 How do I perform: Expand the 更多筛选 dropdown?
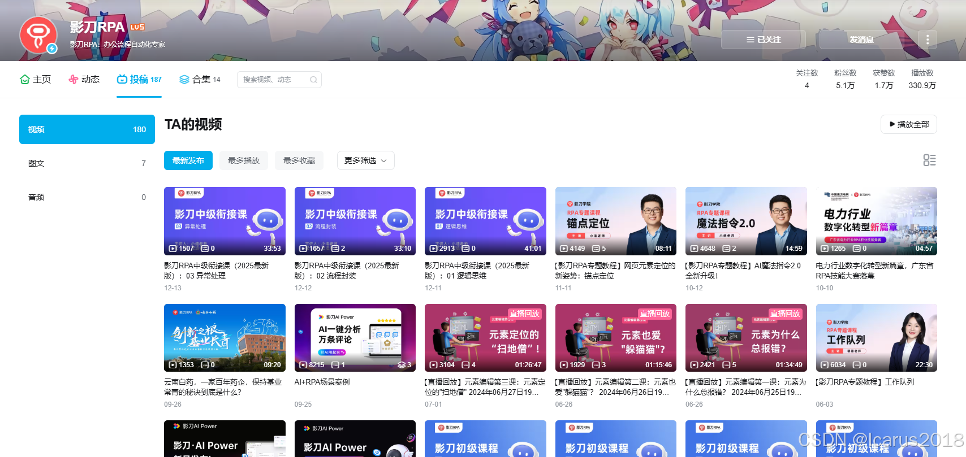tap(366, 160)
